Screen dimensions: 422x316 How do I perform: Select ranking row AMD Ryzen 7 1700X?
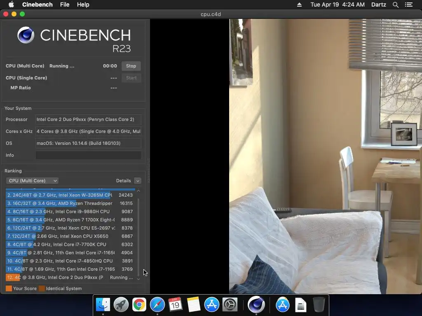coord(70,220)
